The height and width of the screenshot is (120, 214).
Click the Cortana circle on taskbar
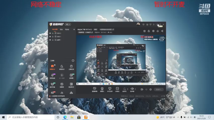click(x=58, y=117)
